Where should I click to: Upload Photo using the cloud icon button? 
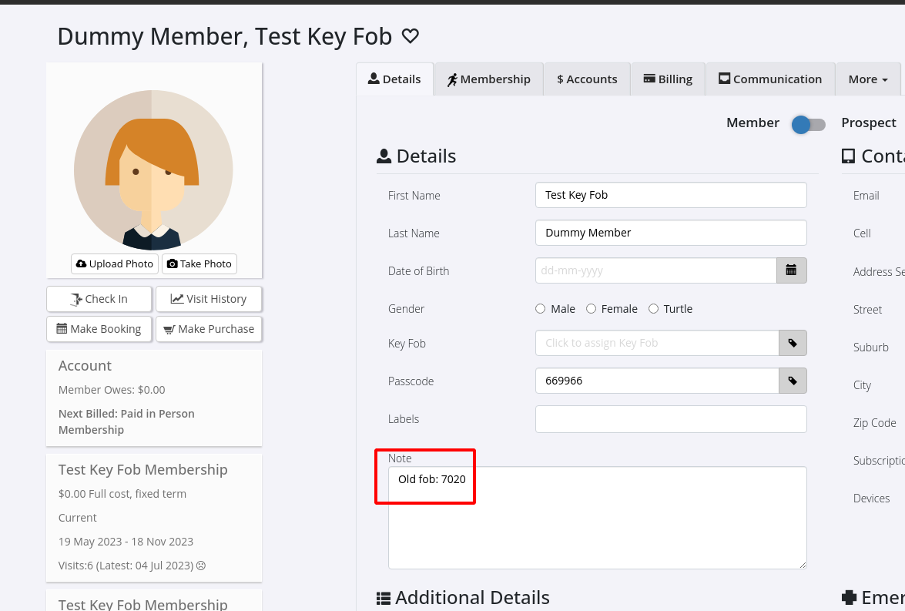[115, 264]
